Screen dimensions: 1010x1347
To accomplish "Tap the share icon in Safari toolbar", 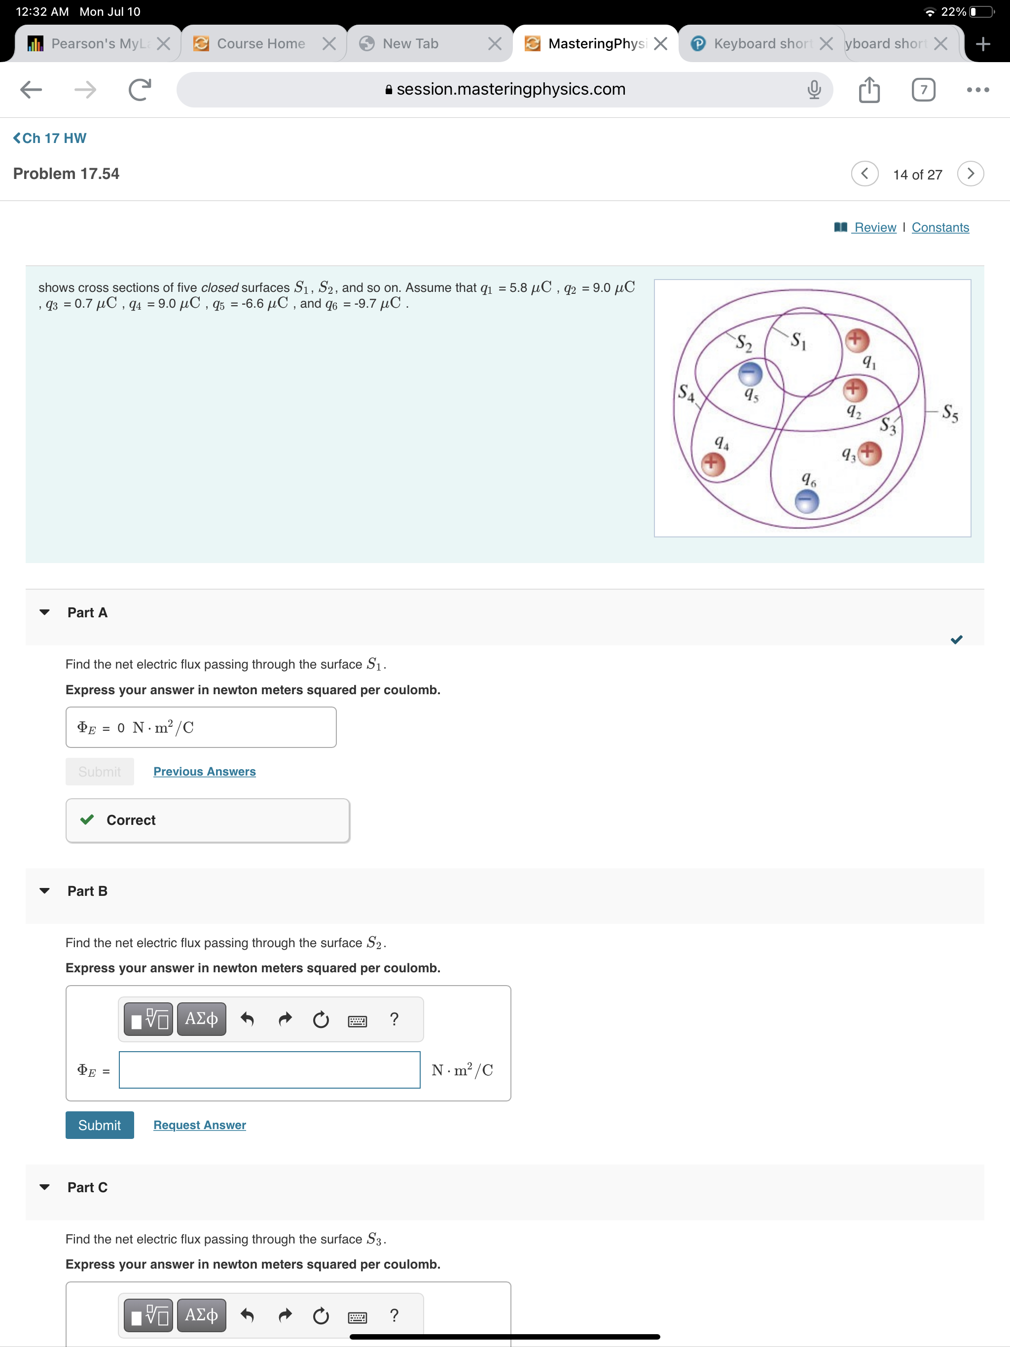I will click(x=870, y=89).
